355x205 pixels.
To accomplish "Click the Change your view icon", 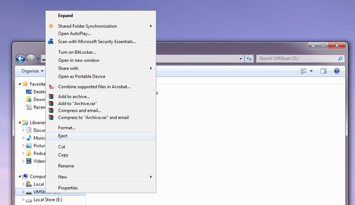I will click(x=304, y=71).
